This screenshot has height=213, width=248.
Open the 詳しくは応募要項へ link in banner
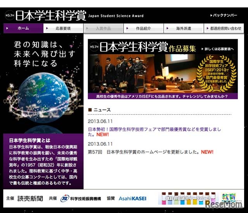tap(218, 49)
